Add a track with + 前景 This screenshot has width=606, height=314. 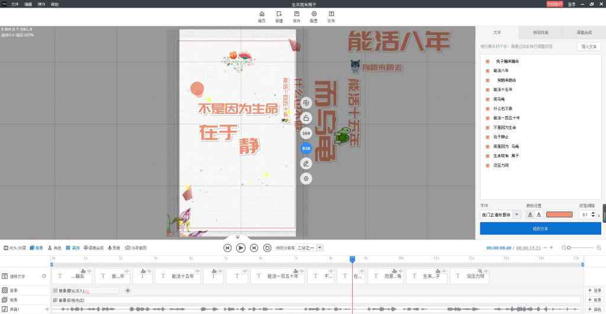(595, 300)
